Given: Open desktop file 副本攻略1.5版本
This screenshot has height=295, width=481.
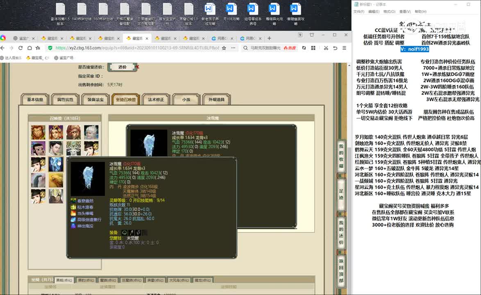Looking at the screenshot, I should click(x=60, y=14).
